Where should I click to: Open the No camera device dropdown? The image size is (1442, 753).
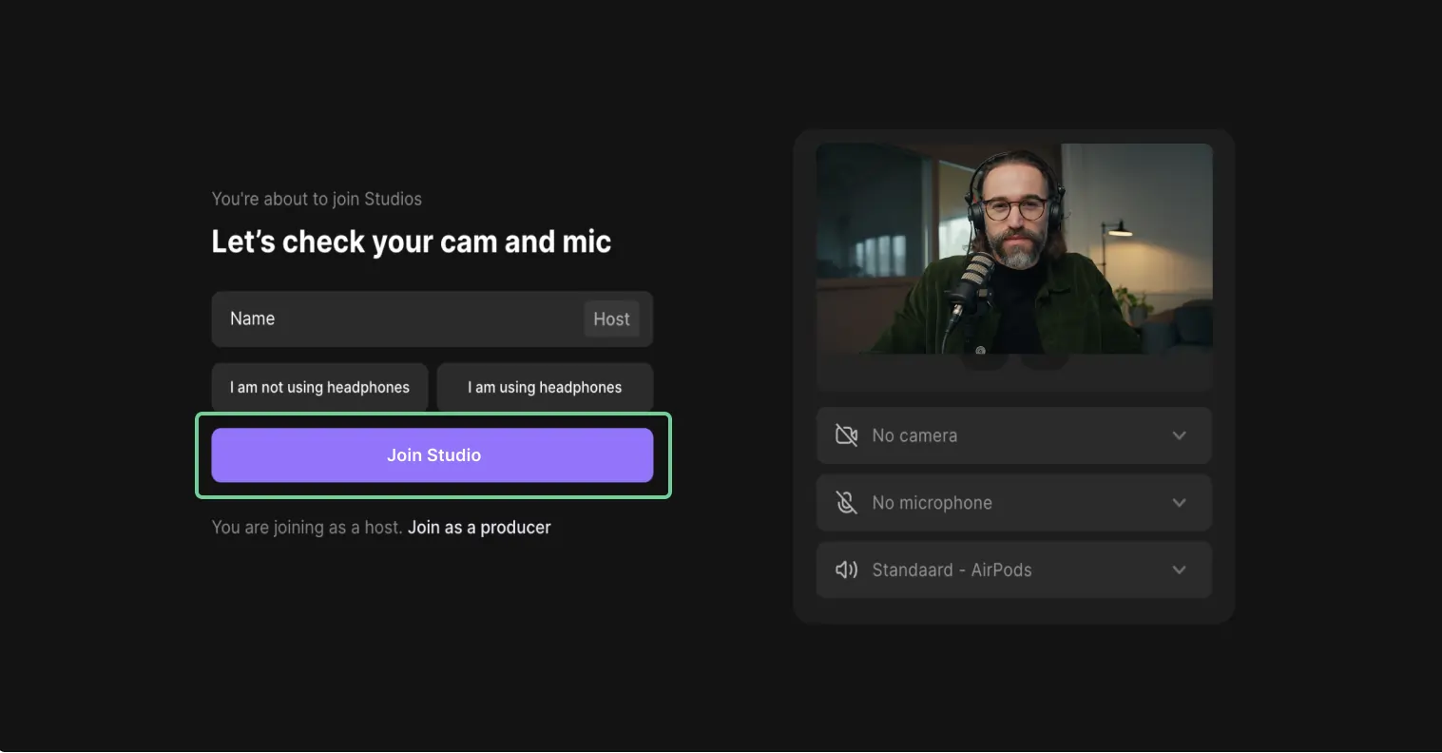[x=1013, y=434]
